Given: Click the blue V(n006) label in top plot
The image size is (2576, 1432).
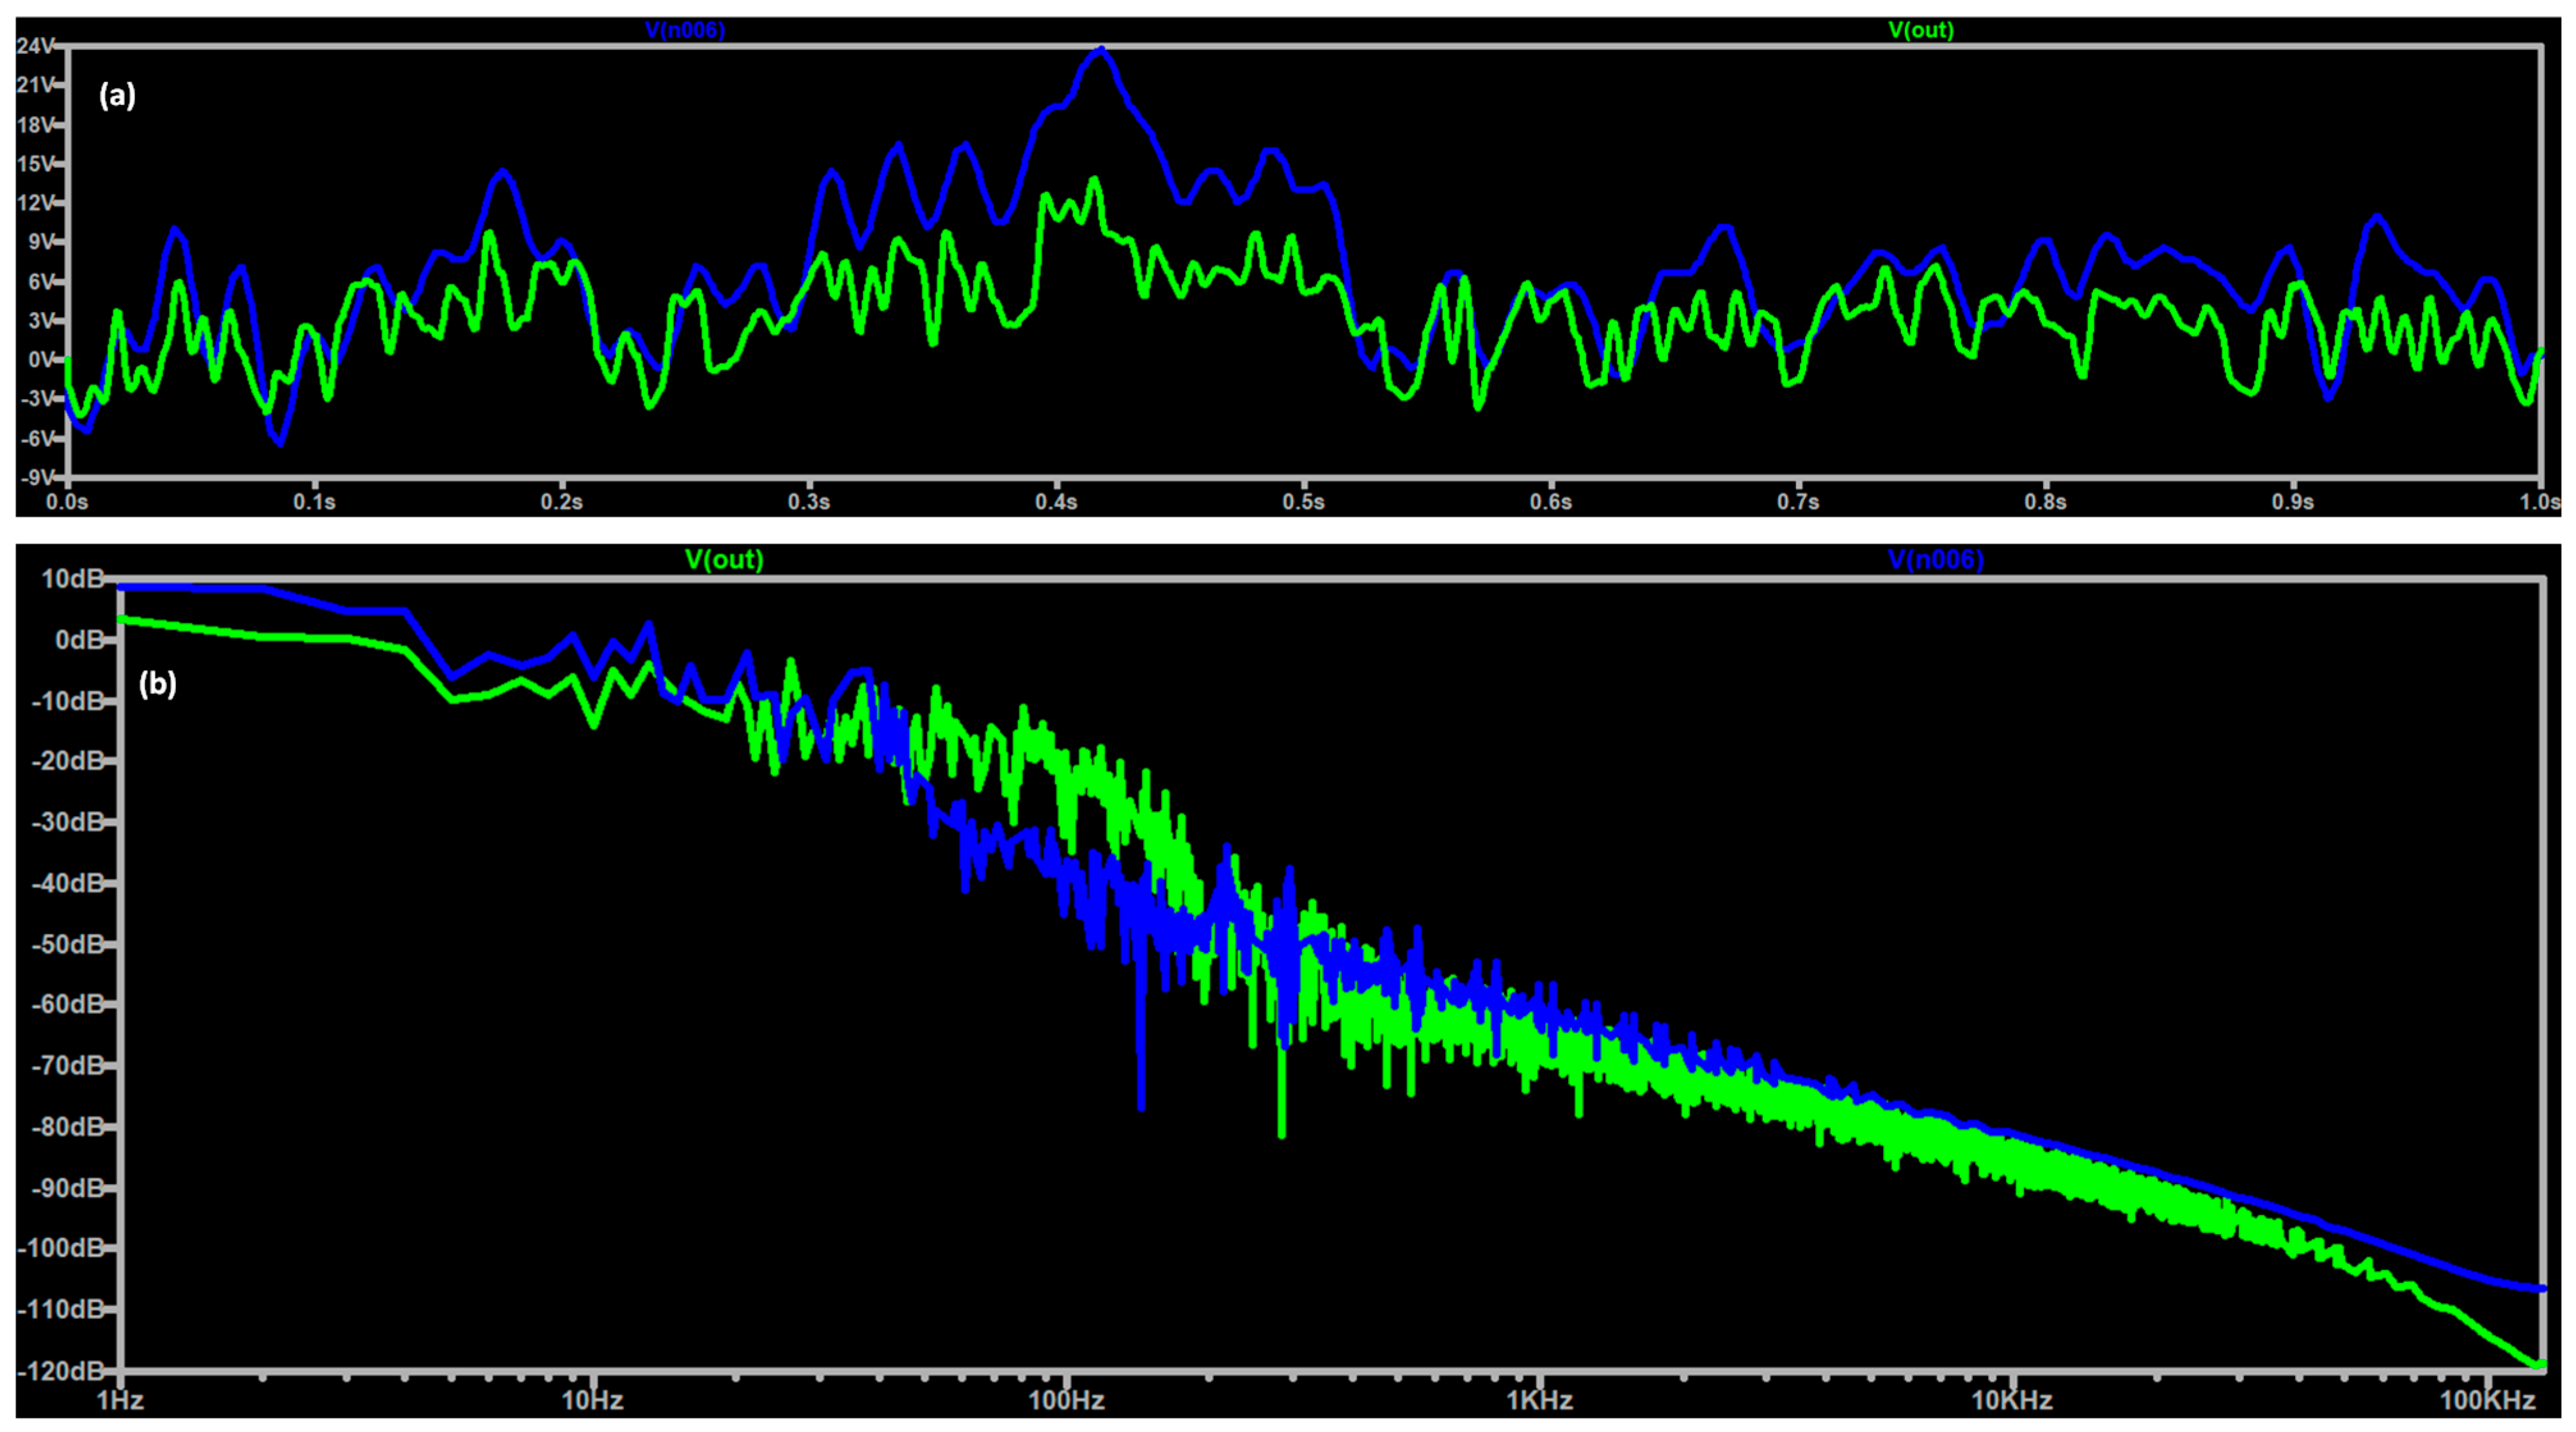Looking at the screenshot, I should 685,30.
